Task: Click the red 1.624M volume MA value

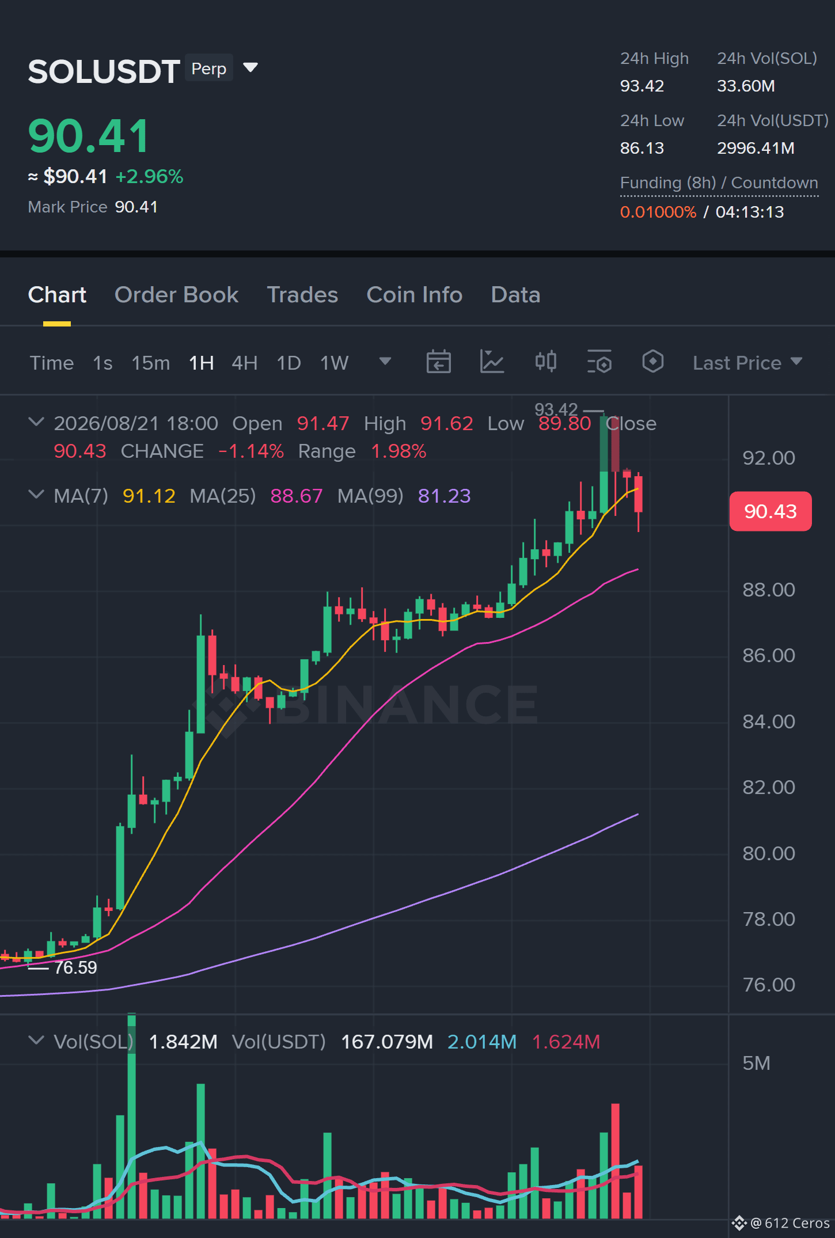Action: [566, 1042]
